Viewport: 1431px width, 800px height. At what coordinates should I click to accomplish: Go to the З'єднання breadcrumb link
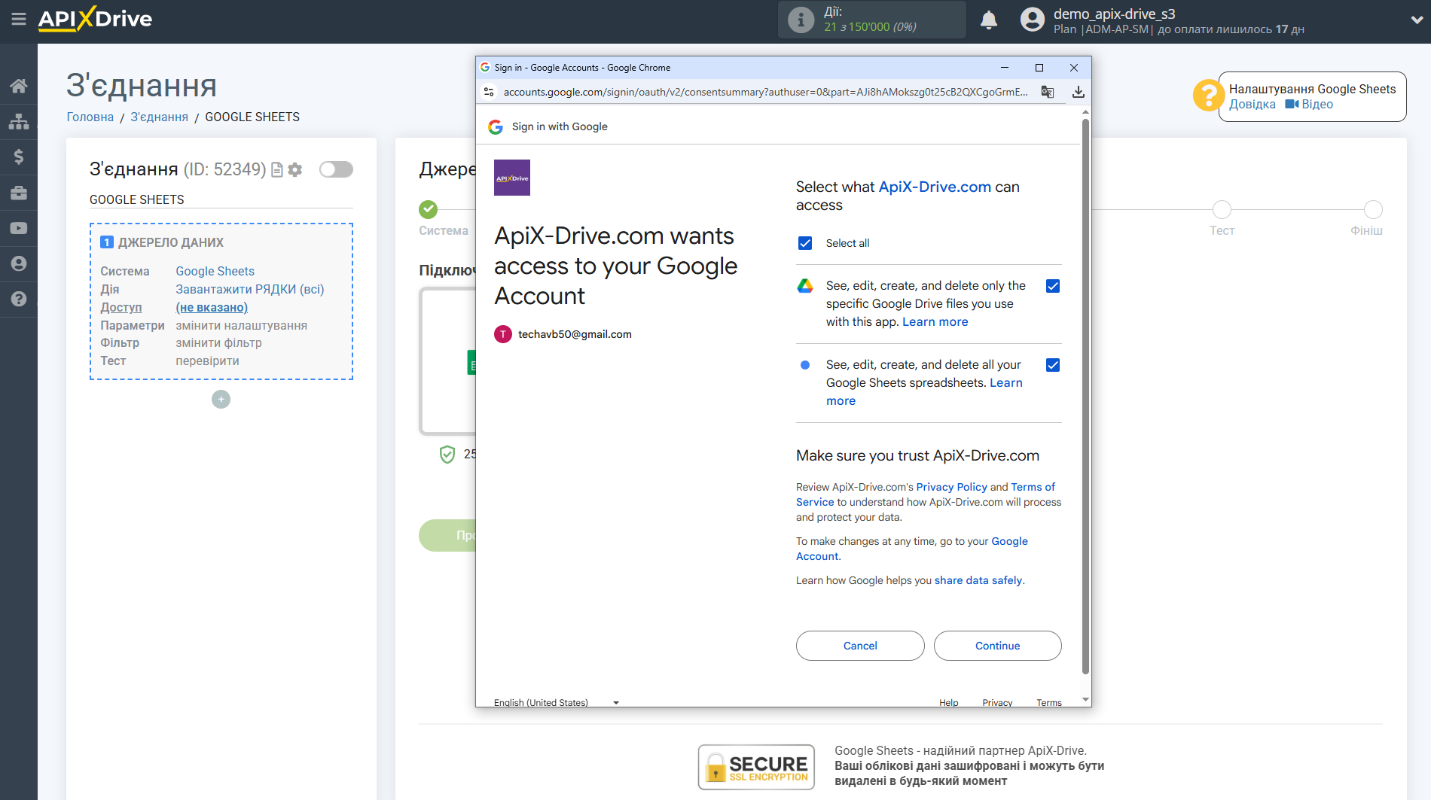point(159,117)
